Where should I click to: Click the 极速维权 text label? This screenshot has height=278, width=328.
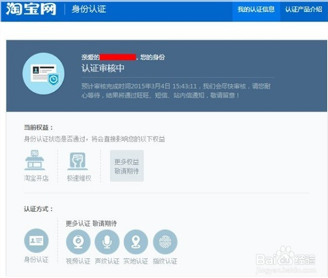tap(79, 178)
